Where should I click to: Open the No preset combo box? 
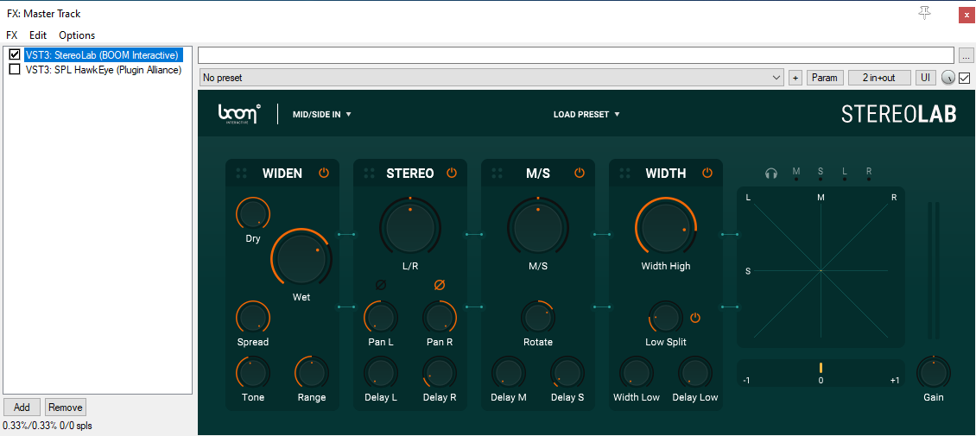[x=492, y=78]
